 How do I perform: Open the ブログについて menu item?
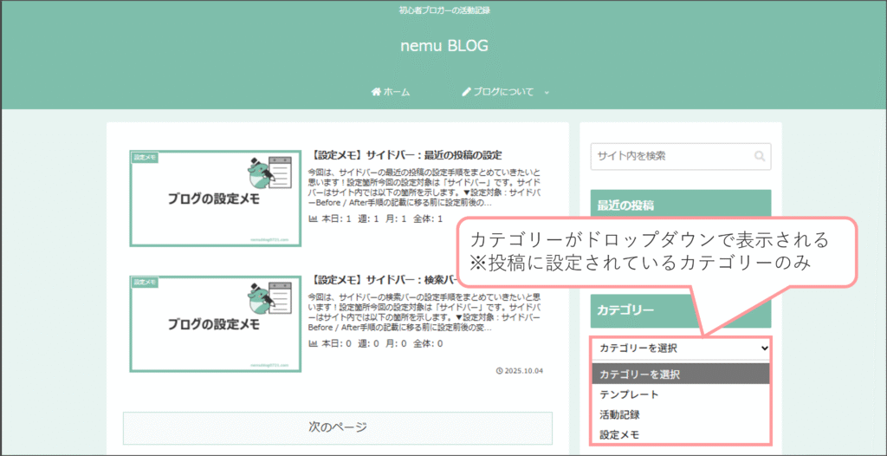pos(503,92)
